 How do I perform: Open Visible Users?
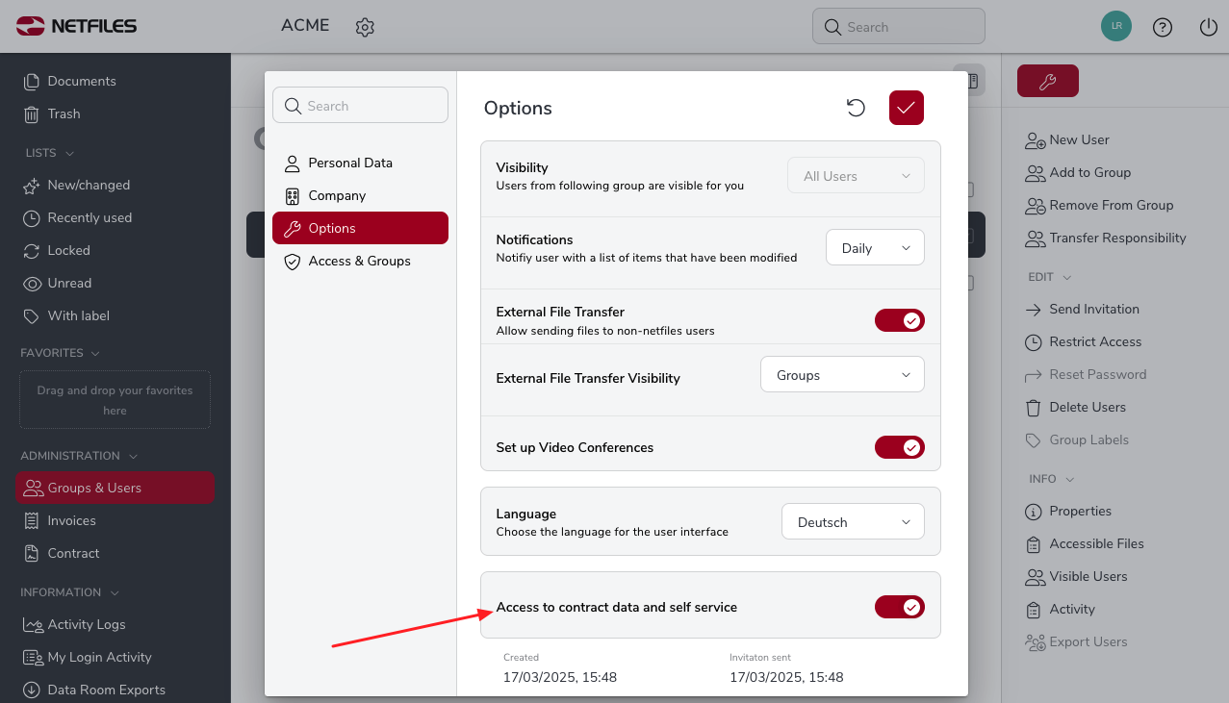(1076, 576)
